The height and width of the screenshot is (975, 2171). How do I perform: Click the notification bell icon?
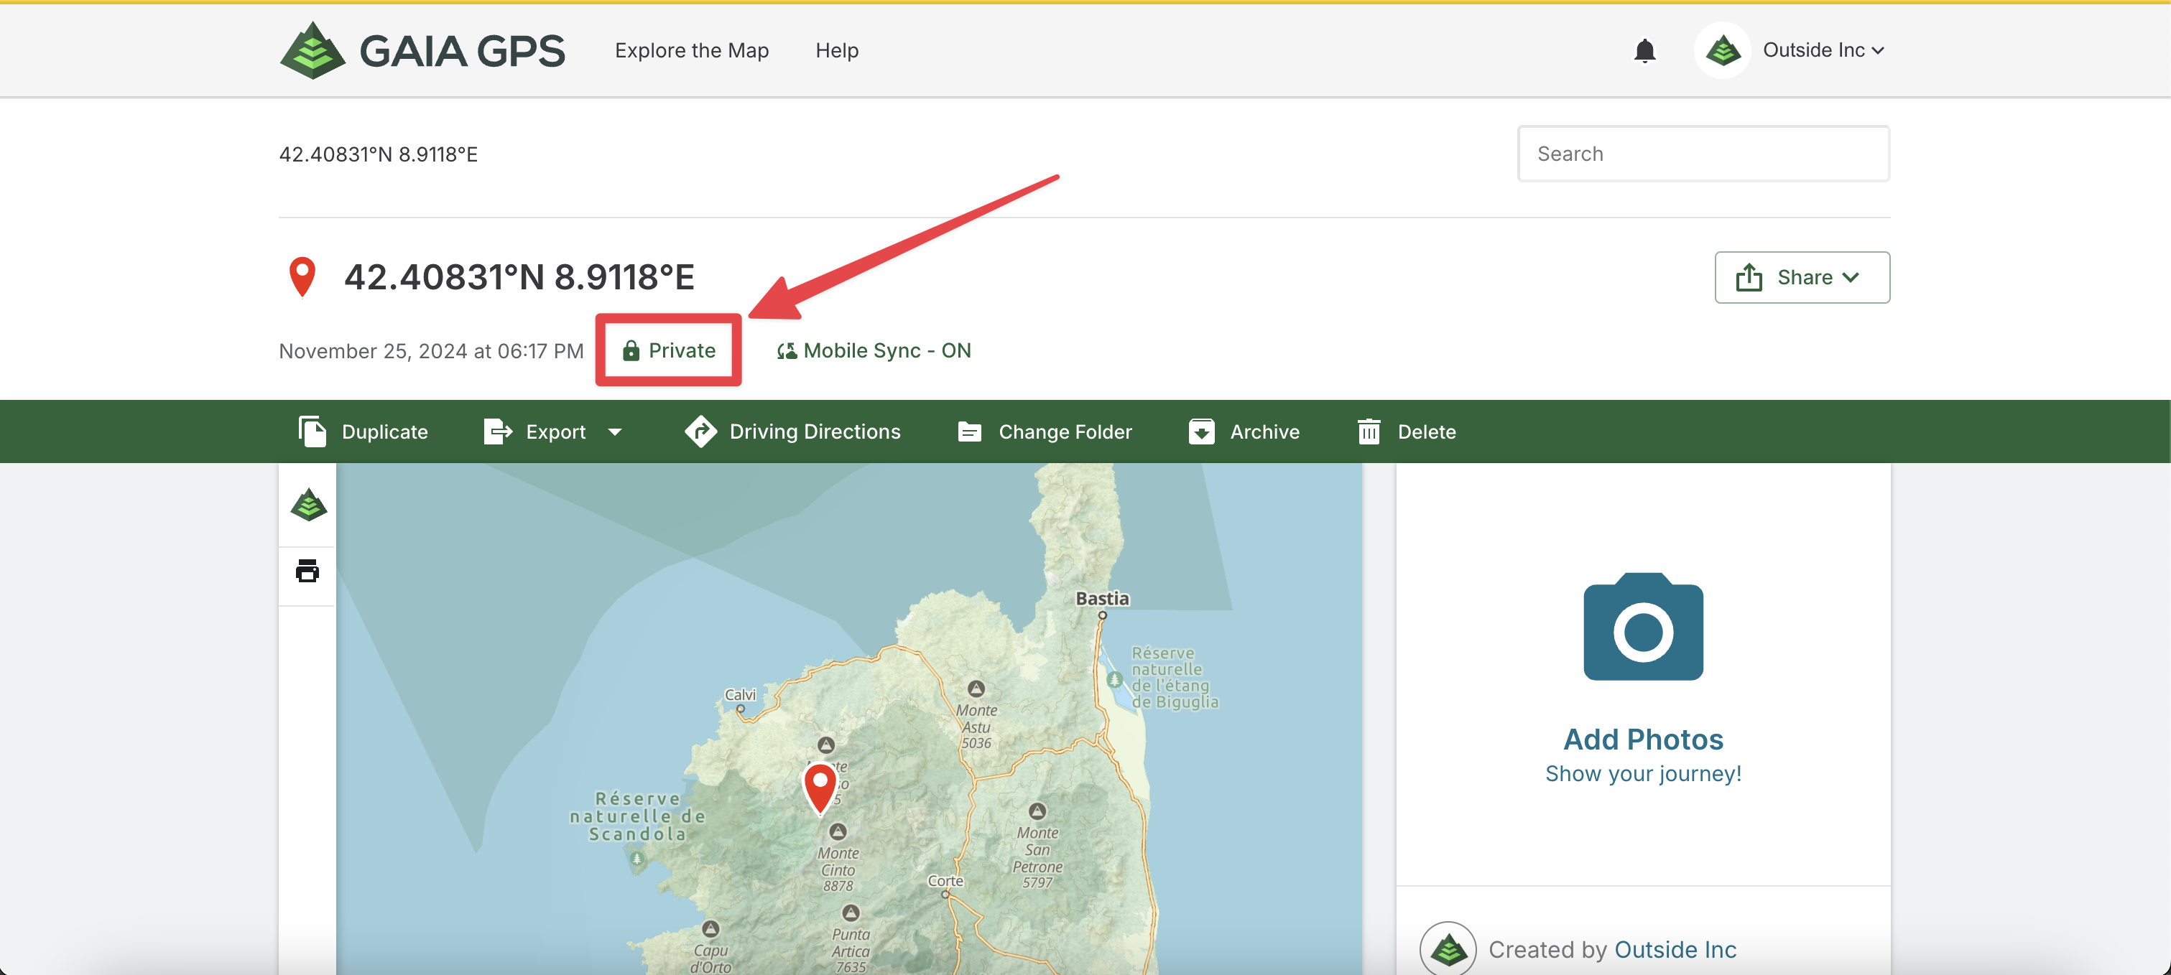point(1644,50)
